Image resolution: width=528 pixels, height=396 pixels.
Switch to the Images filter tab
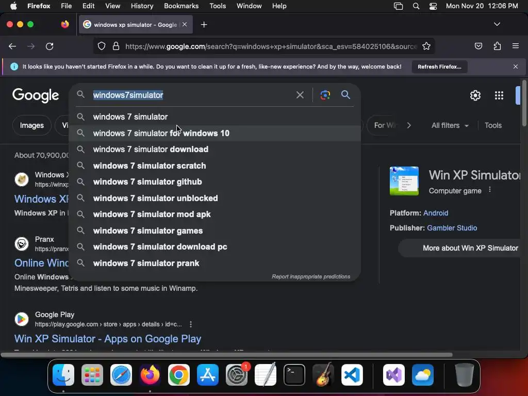[31, 125]
